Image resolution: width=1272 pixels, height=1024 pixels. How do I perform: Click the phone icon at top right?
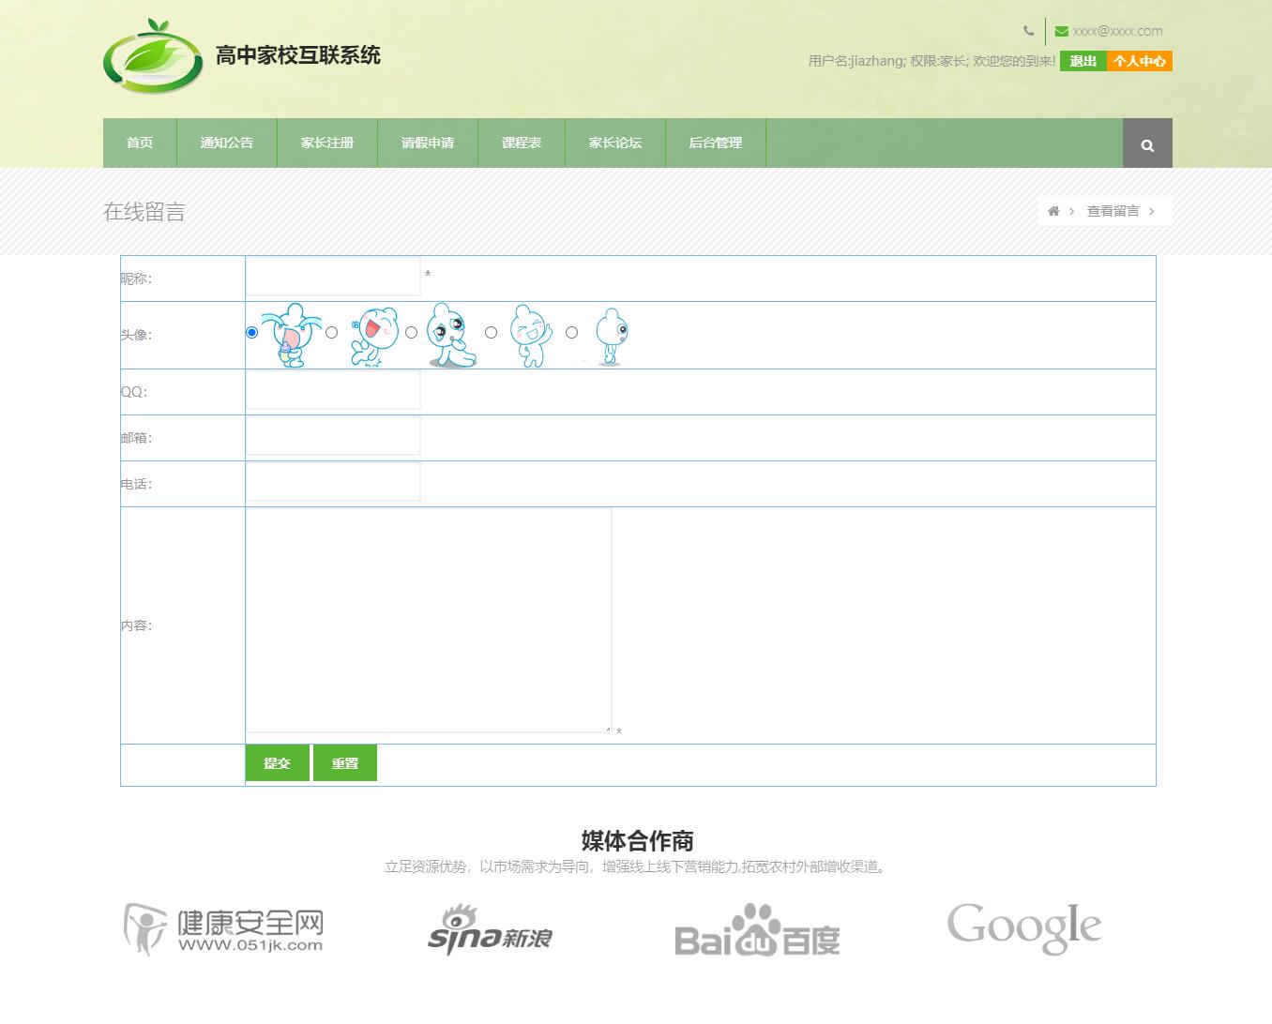pyautogui.click(x=1029, y=30)
